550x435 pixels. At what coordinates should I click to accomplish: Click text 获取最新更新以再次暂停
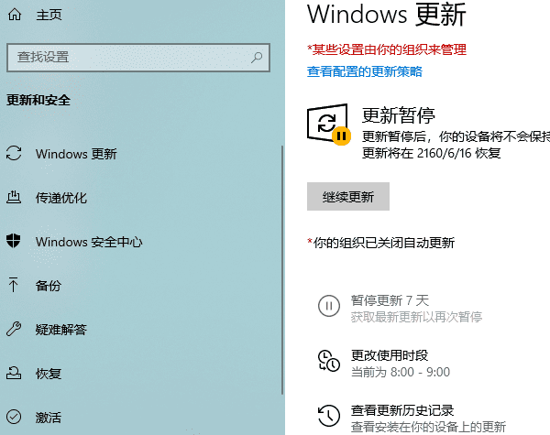coord(417,317)
